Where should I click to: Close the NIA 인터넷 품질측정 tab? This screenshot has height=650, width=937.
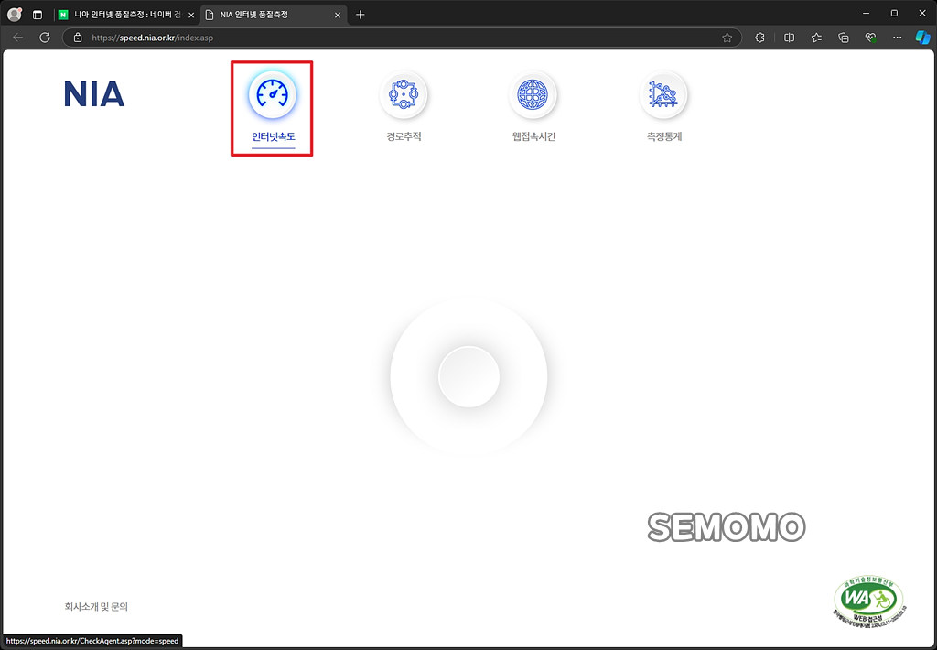[338, 15]
